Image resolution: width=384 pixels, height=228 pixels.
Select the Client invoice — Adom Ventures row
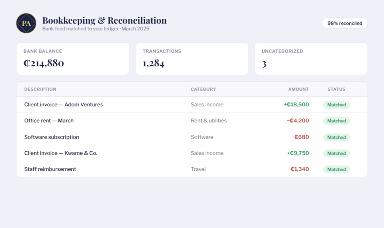192,104
